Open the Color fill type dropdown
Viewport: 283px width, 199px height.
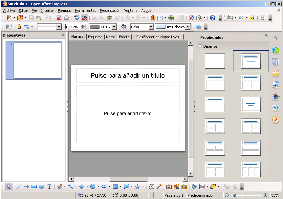151,27
